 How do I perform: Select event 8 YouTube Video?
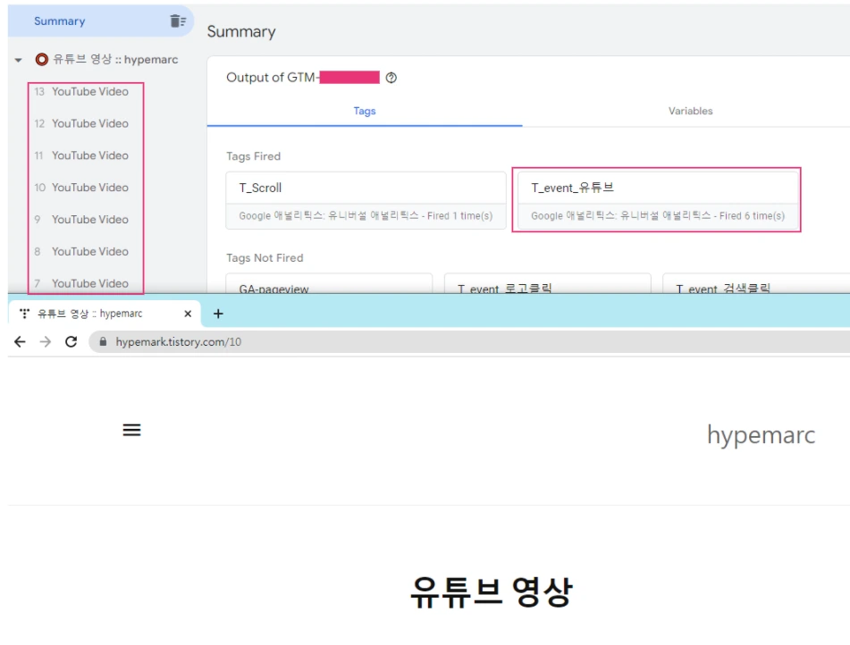tap(82, 252)
